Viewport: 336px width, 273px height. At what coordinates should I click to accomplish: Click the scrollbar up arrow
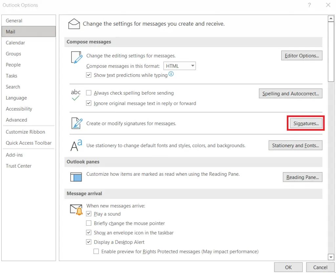(x=331, y=19)
